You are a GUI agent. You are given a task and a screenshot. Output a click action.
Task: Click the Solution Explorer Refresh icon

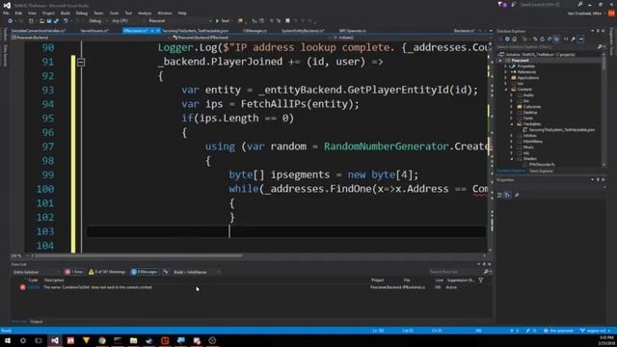point(542,39)
